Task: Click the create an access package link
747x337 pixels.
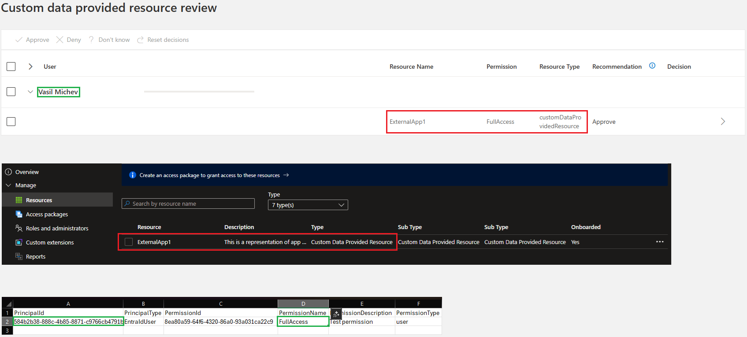Action: coord(210,175)
